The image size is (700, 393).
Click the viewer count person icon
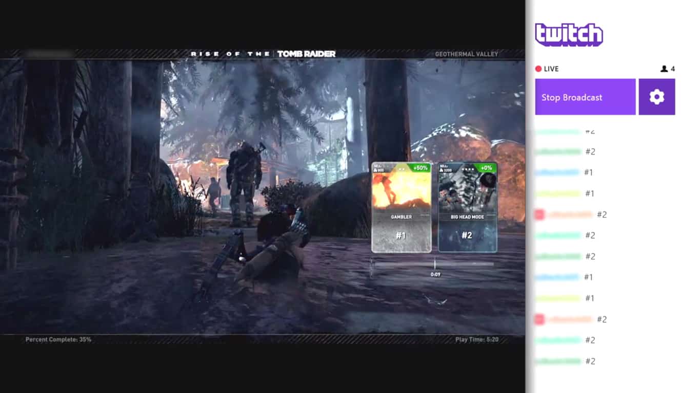(664, 69)
